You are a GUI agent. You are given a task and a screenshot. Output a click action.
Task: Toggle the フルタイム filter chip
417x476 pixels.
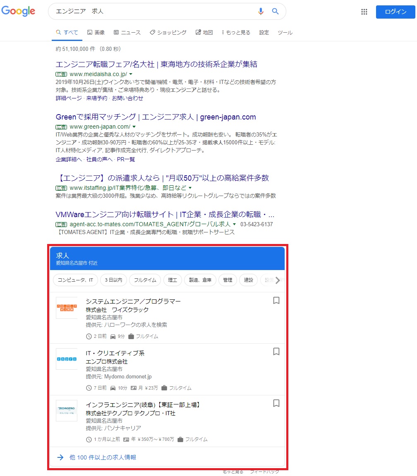[145, 280]
